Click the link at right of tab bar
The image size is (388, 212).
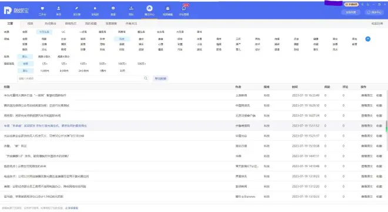(377, 24)
